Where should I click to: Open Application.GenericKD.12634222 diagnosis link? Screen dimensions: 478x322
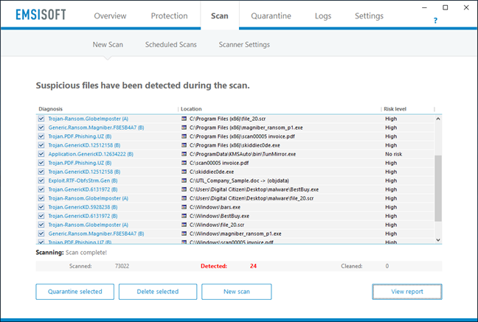coord(91,154)
